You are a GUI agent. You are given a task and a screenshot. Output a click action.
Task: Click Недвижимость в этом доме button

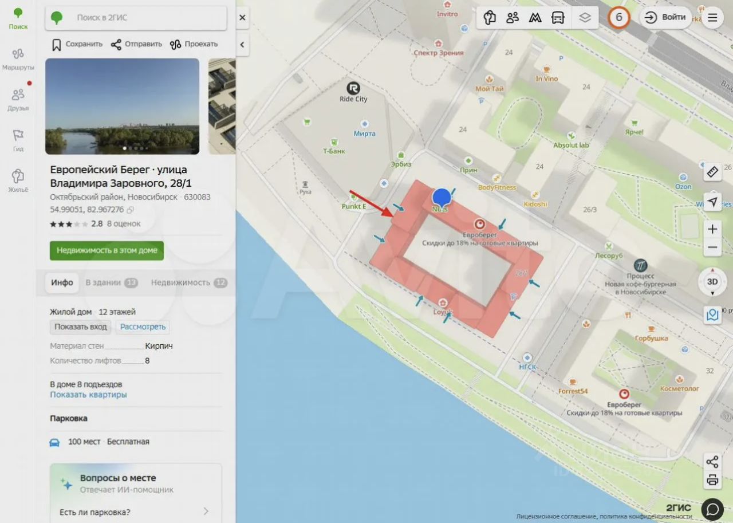[107, 250]
